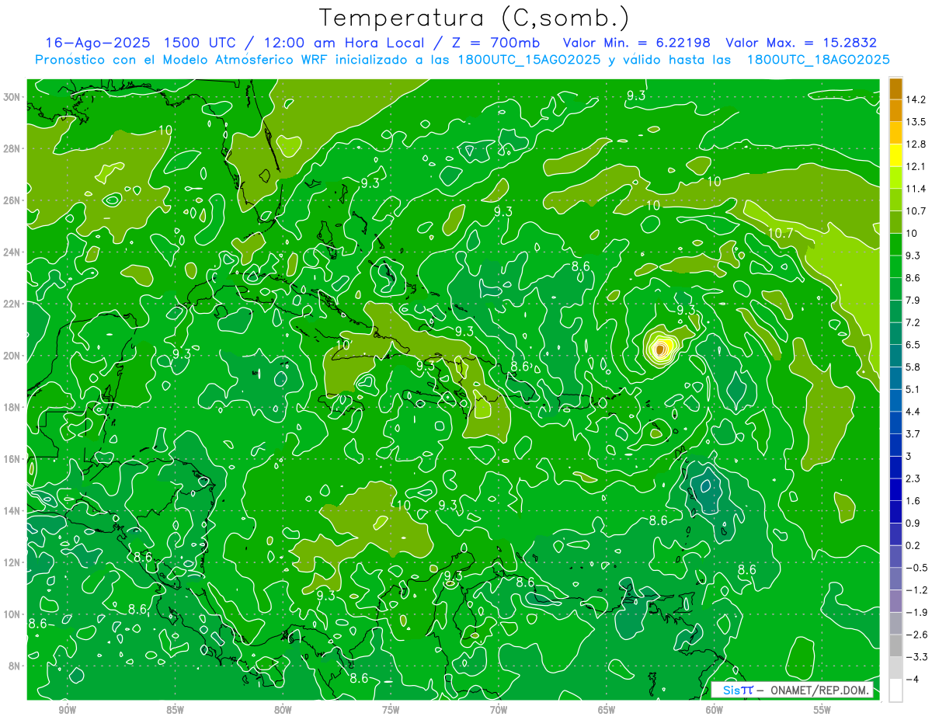The height and width of the screenshot is (720, 932).
Task: Click the "10.7" contour label on the map
Action: [780, 232]
